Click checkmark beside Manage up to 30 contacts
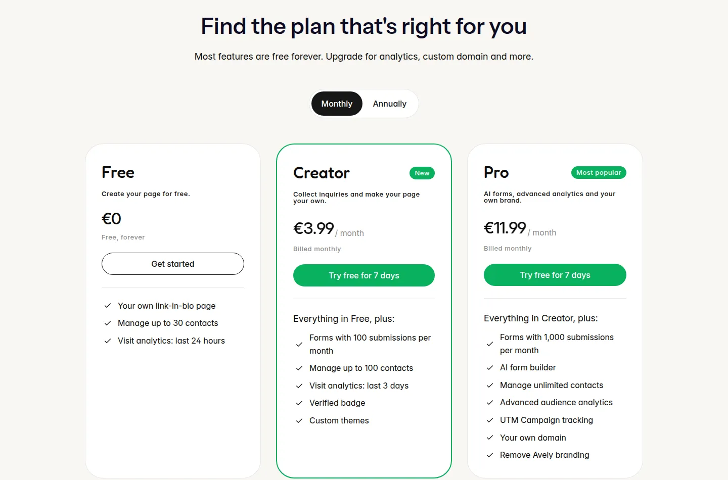 (x=108, y=323)
